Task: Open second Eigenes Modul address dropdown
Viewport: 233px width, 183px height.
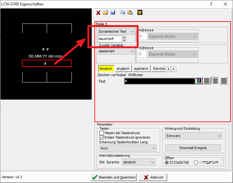Action: (173, 54)
